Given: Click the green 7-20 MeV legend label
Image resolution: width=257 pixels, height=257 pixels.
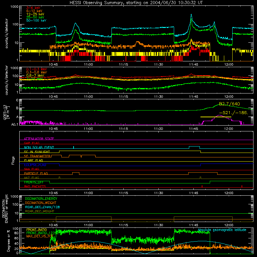Looking at the screenshot, I should [x=35, y=79].
